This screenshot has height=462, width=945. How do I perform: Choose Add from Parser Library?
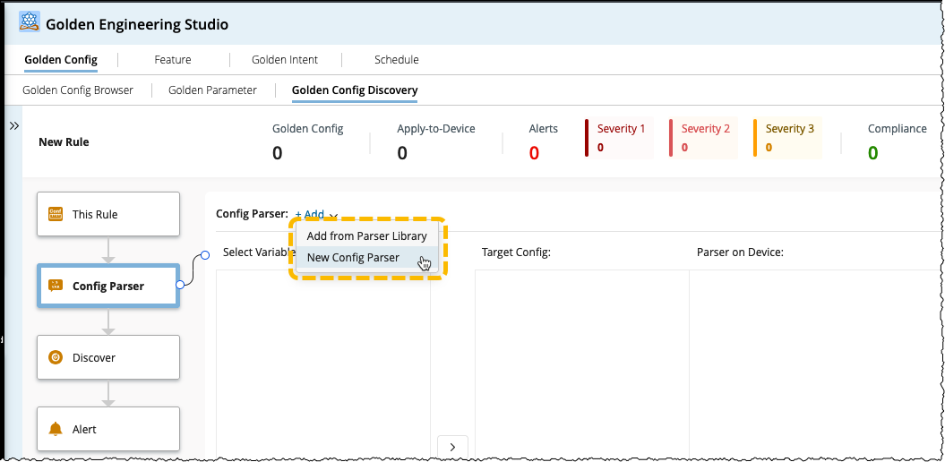click(366, 235)
